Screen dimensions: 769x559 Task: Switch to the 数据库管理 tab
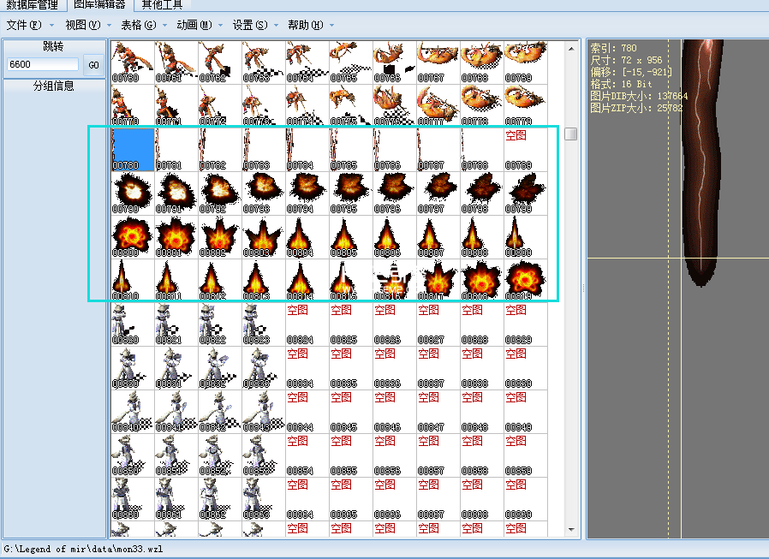point(32,5)
